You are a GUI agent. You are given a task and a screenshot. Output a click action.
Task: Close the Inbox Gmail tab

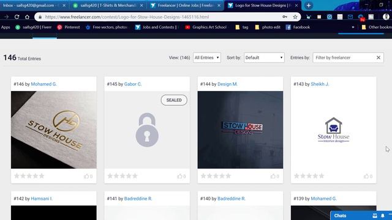(64, 5)
